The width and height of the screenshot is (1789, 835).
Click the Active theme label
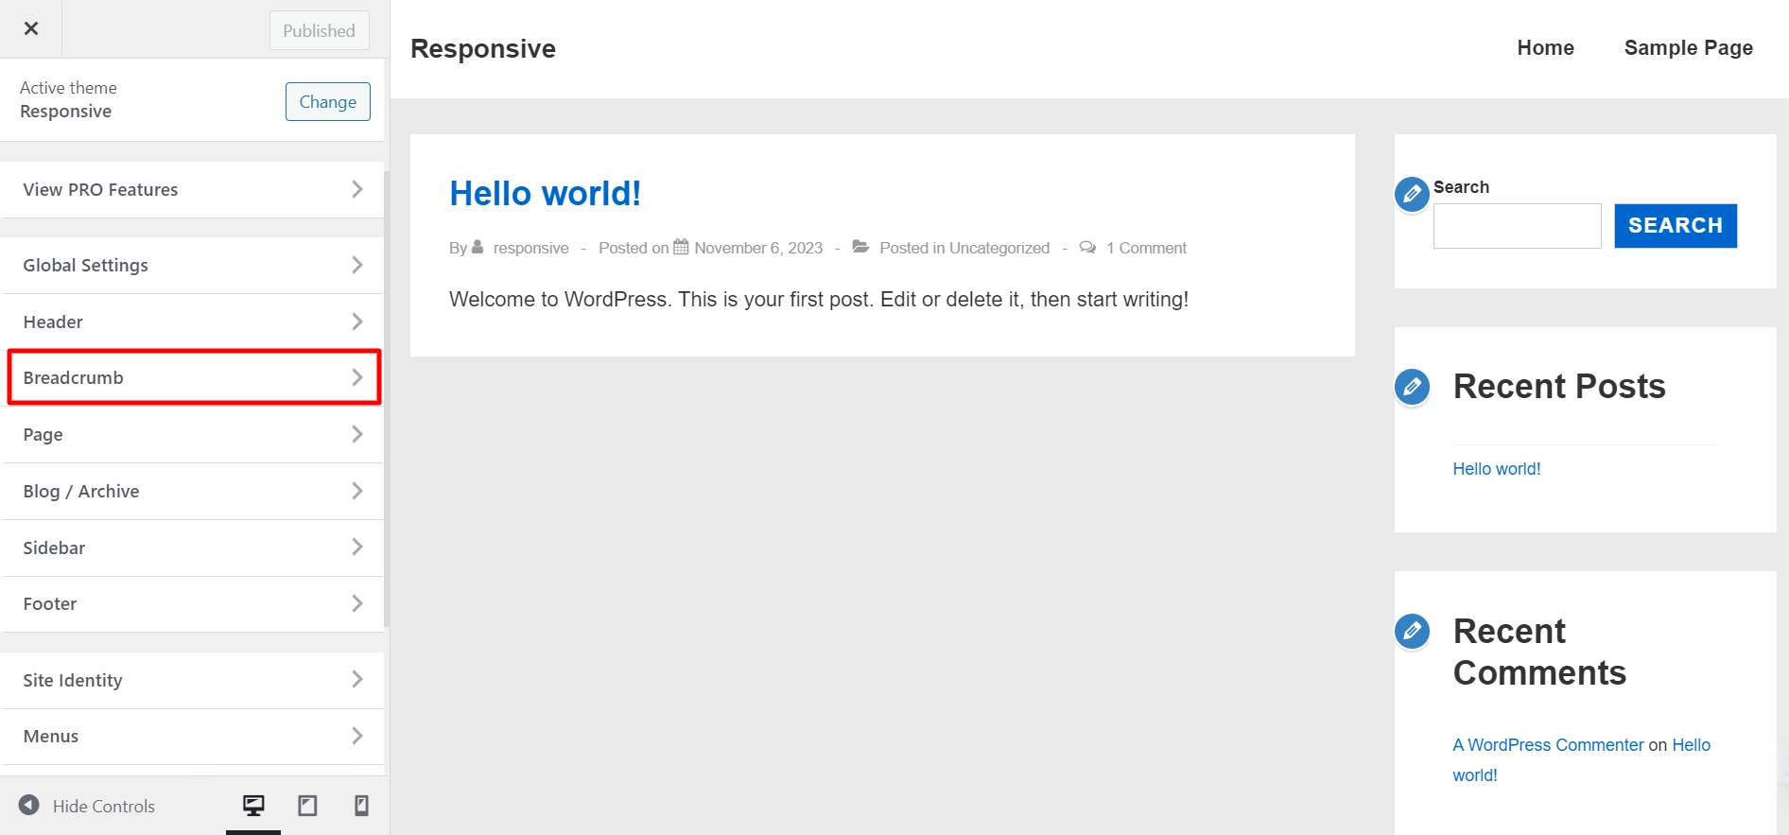tap(68, 88)
